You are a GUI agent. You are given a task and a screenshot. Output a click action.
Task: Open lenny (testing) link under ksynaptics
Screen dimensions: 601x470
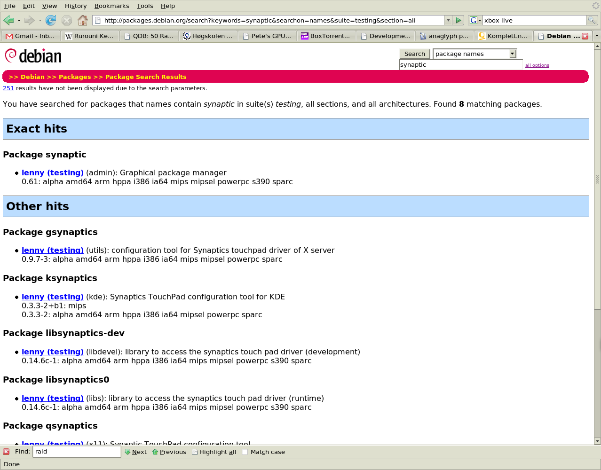coord(53,297)
